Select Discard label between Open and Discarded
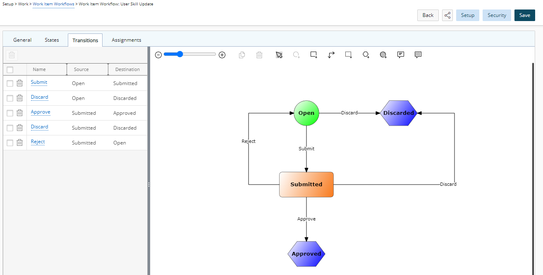The height and width of the screenshot is (275, 543). pos(349,113)
